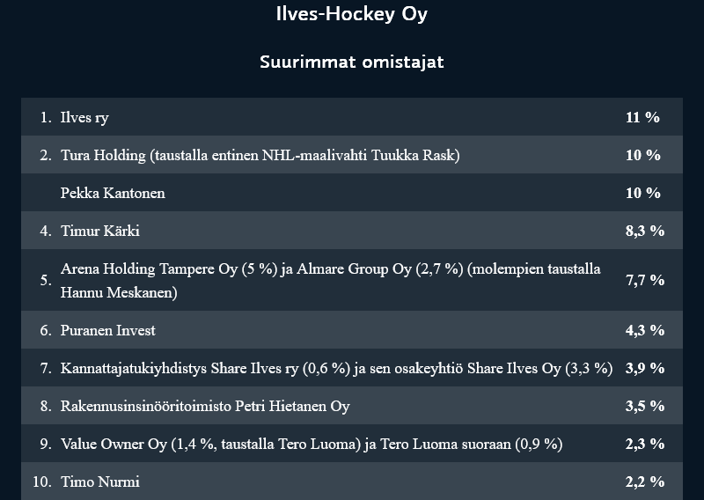Click the Ilves-Hockey Oy title
Screen dimensions: 704x500
click(351, 15)
